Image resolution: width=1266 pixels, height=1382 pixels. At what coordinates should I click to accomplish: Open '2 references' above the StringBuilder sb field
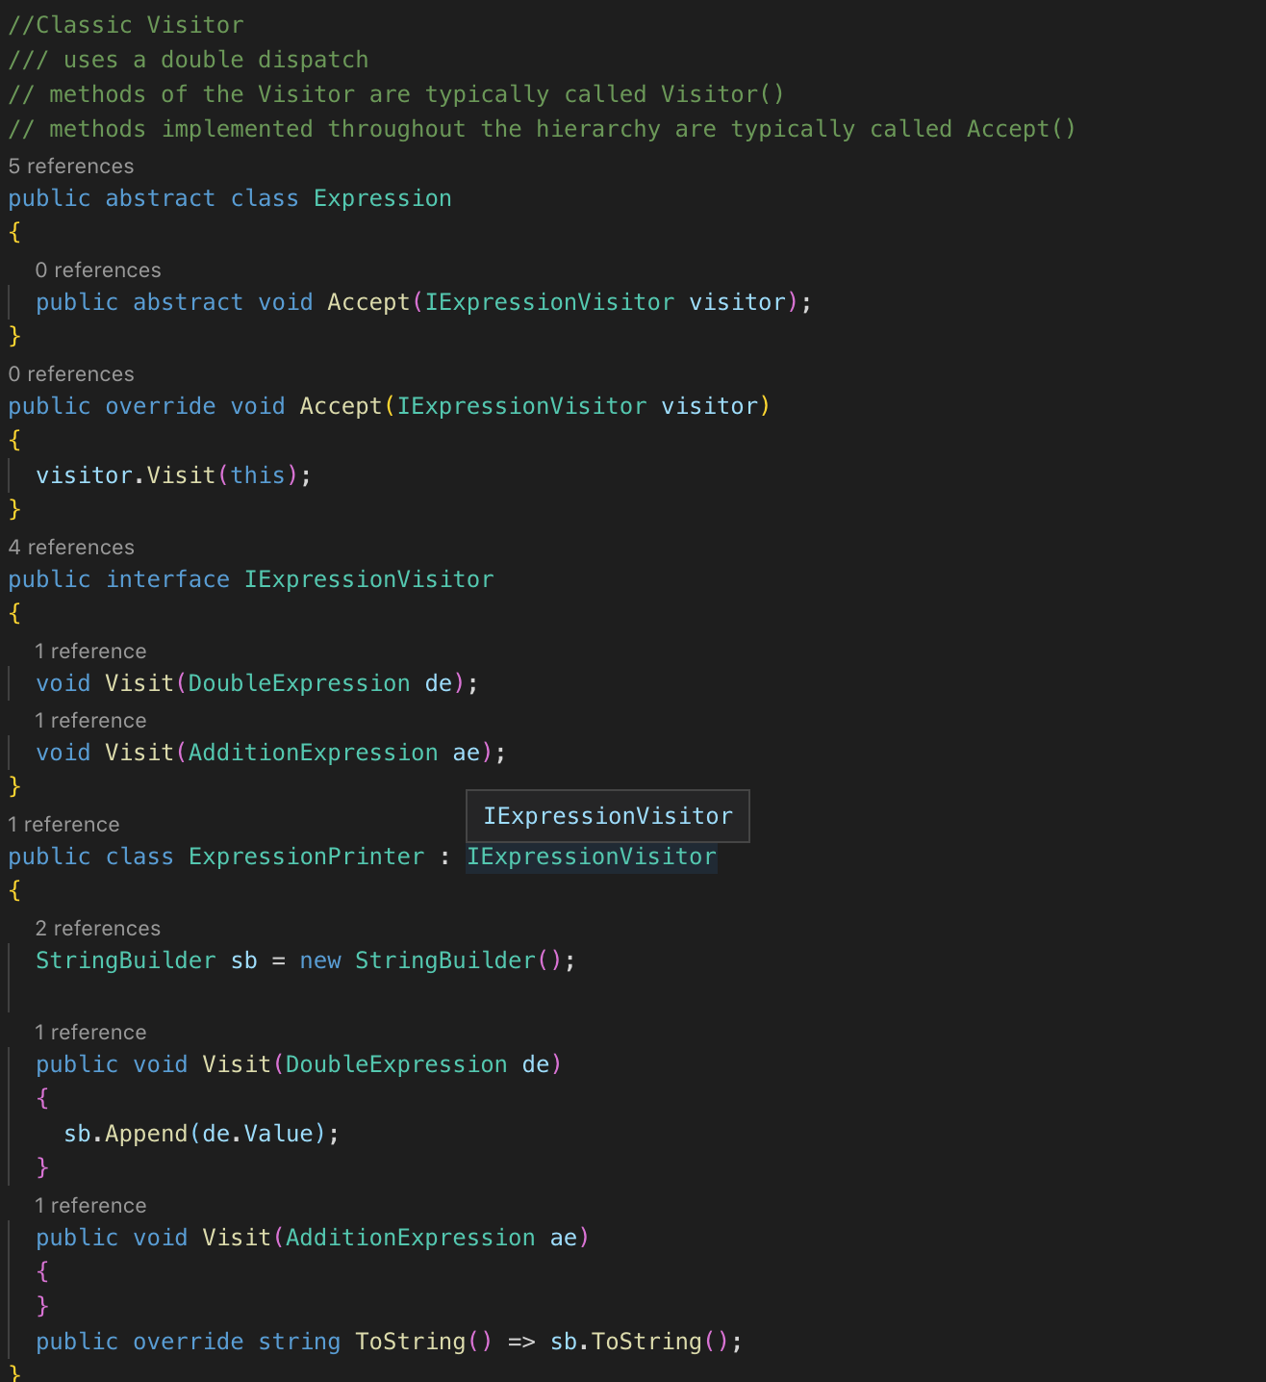tap(98, 929)
